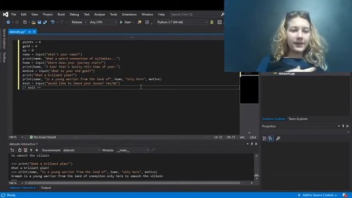
Task: Open the Debug menu
Action: (x=74, y=14)
